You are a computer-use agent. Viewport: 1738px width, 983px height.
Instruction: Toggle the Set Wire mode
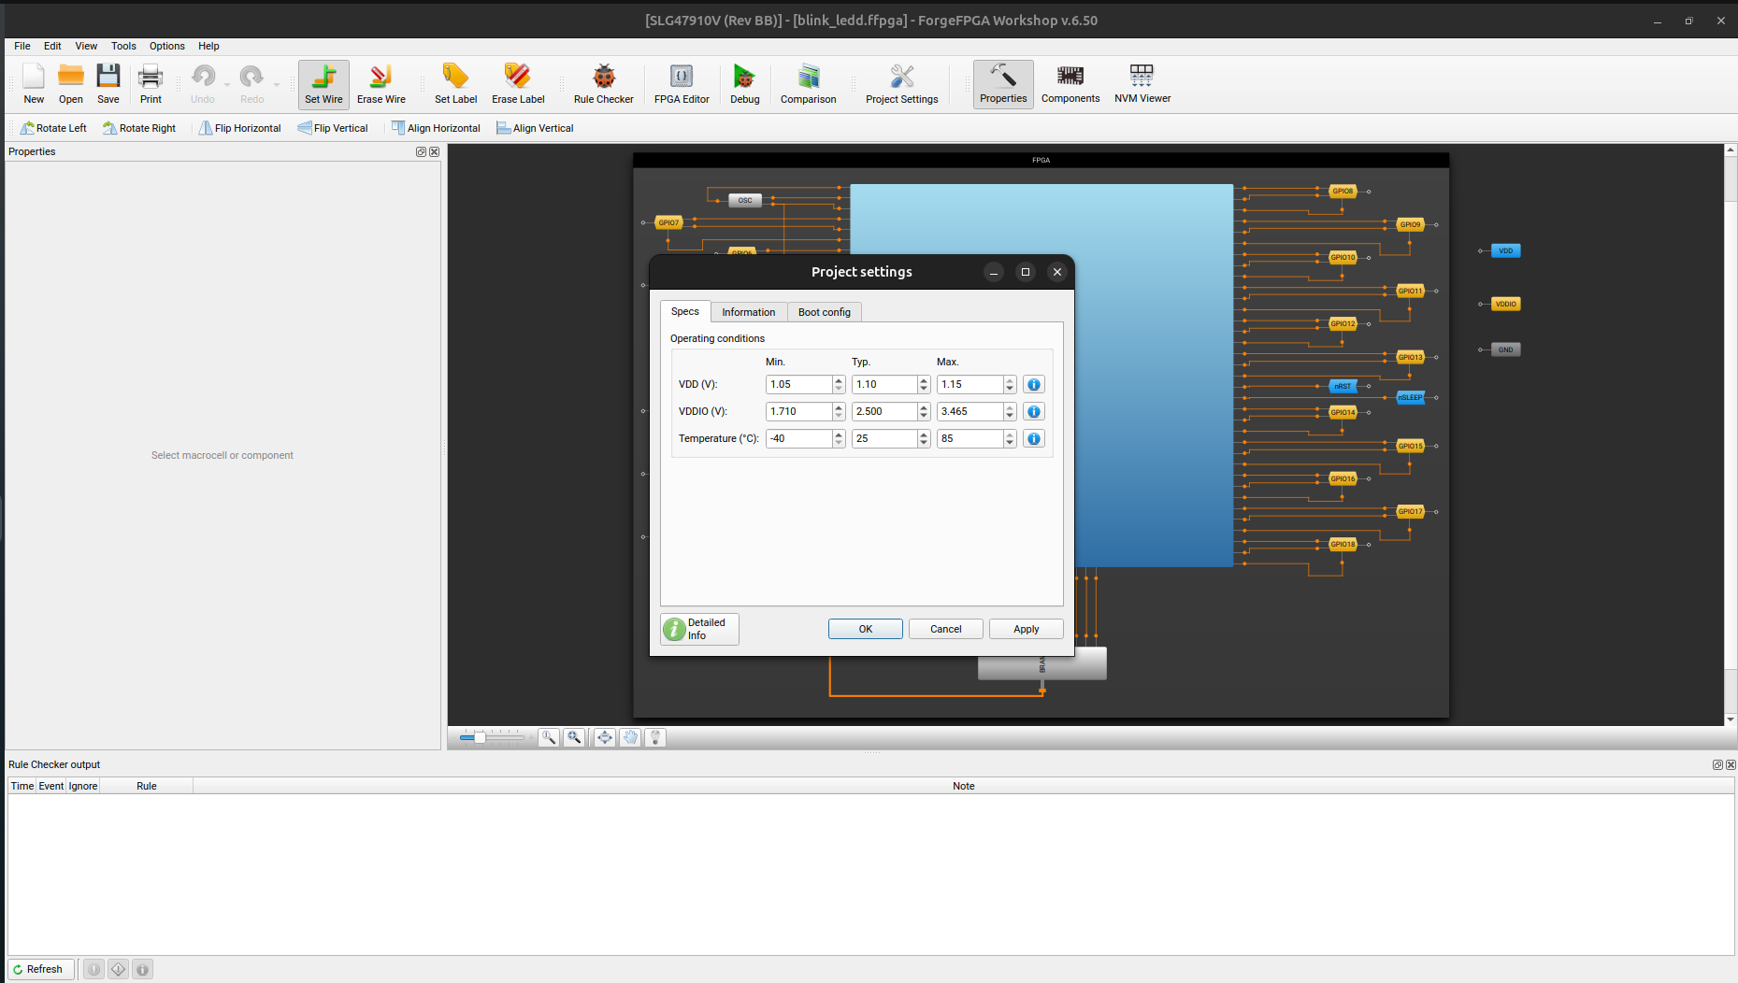pyautogui.click(x=323, y=84)
